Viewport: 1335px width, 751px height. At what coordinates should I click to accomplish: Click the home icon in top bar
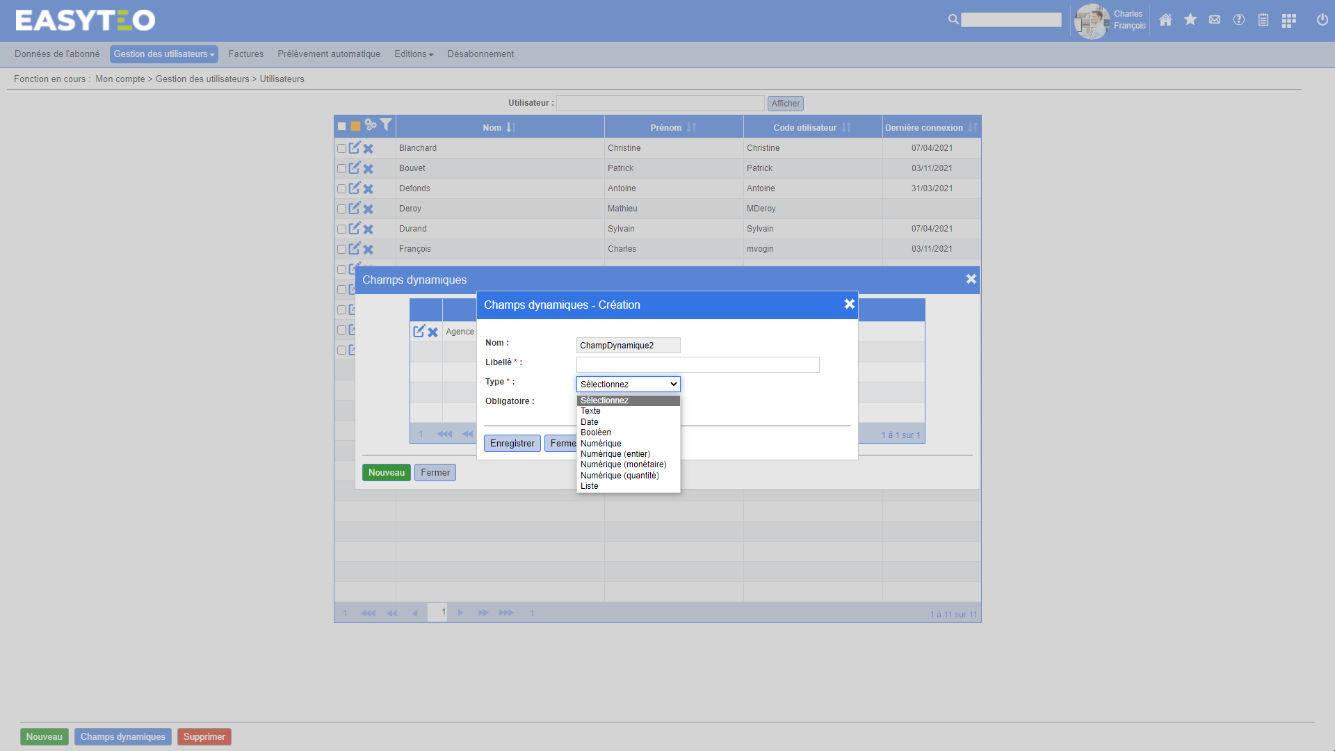pos(1165,20)
